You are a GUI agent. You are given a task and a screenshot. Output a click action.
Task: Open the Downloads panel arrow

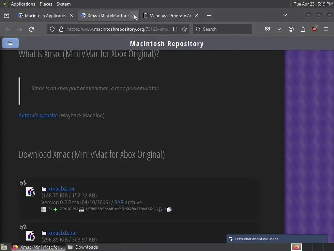click(279, 29)
